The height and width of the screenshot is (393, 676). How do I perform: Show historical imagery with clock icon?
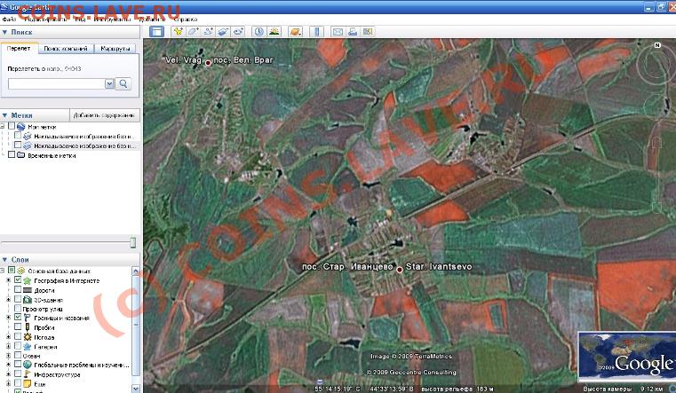pyautogui.click(x=258, y=31)
